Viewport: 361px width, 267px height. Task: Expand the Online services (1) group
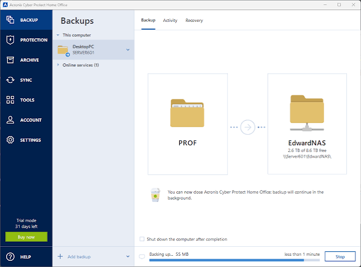pos(58,65)
